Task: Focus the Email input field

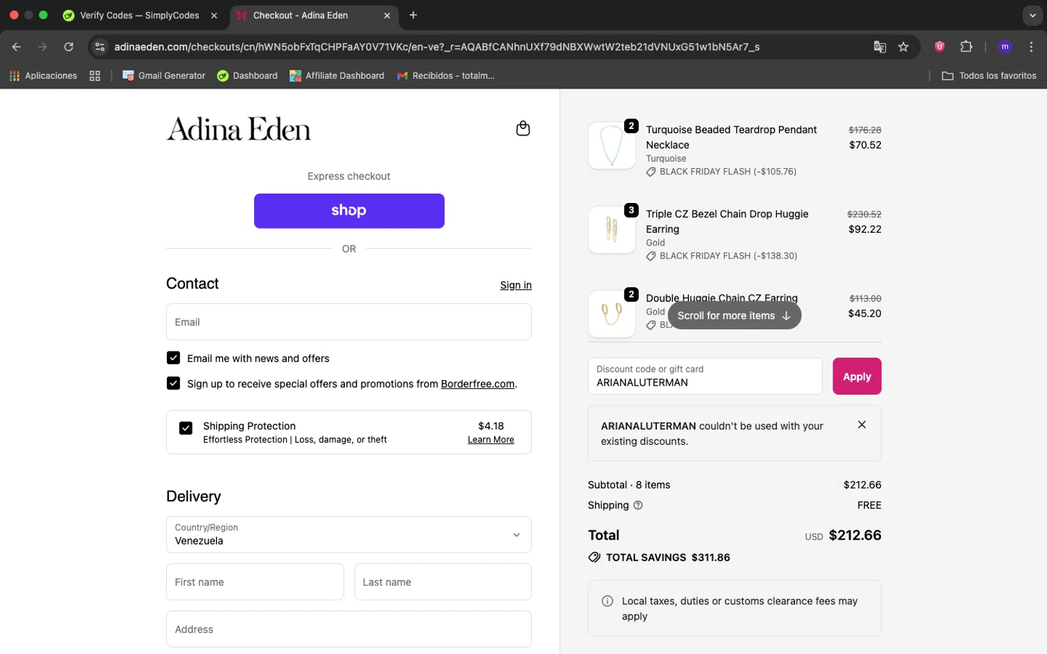Action: [349, 322]
